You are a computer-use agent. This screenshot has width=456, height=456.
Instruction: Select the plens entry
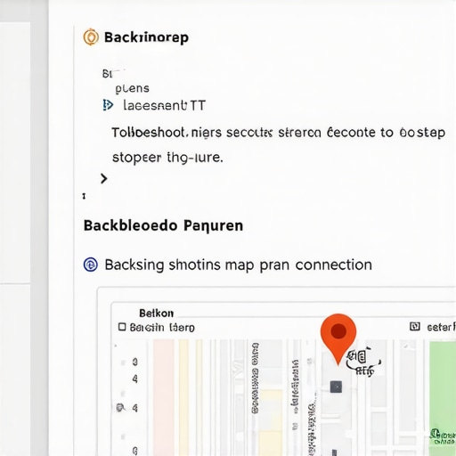(x=132, y=88)
